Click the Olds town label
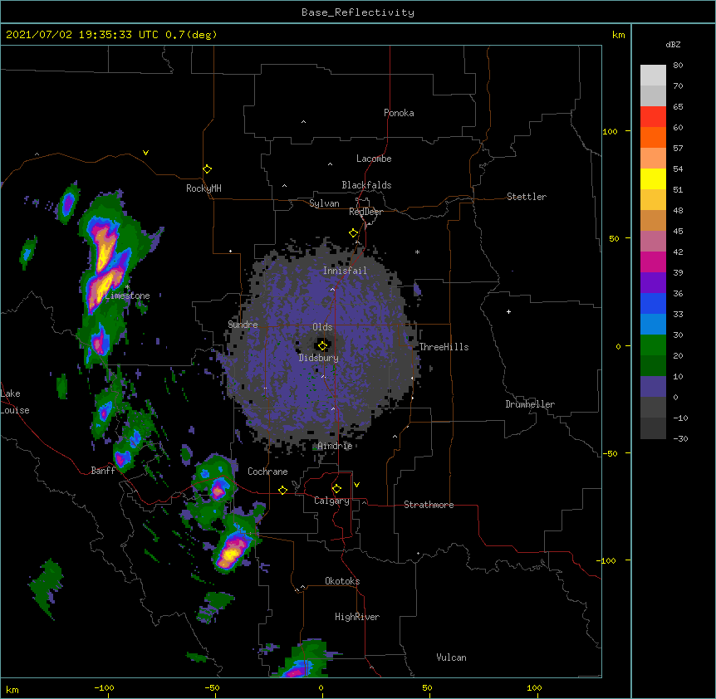 (322, 327)
